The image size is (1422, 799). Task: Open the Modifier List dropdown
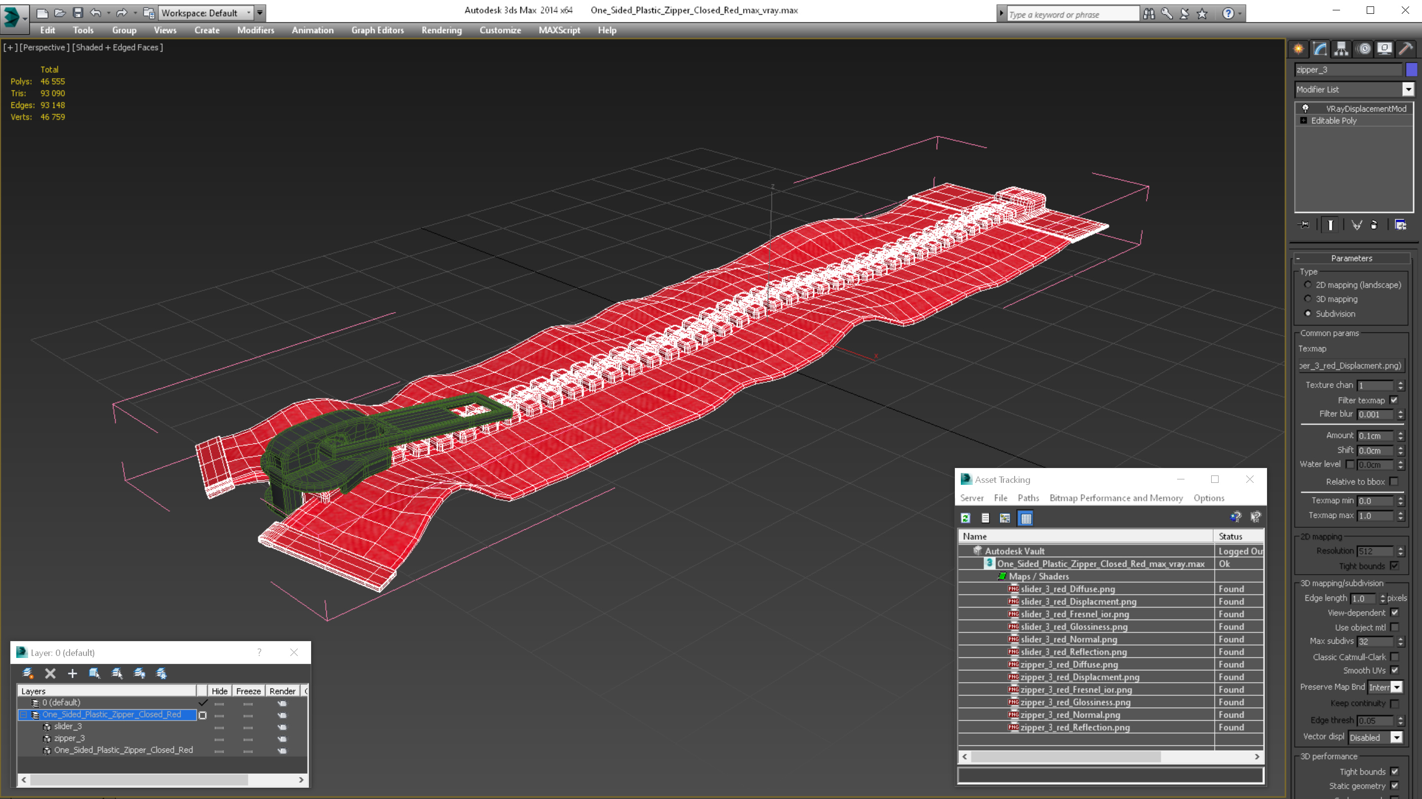pyautogui.click(x=1408, y=89)
